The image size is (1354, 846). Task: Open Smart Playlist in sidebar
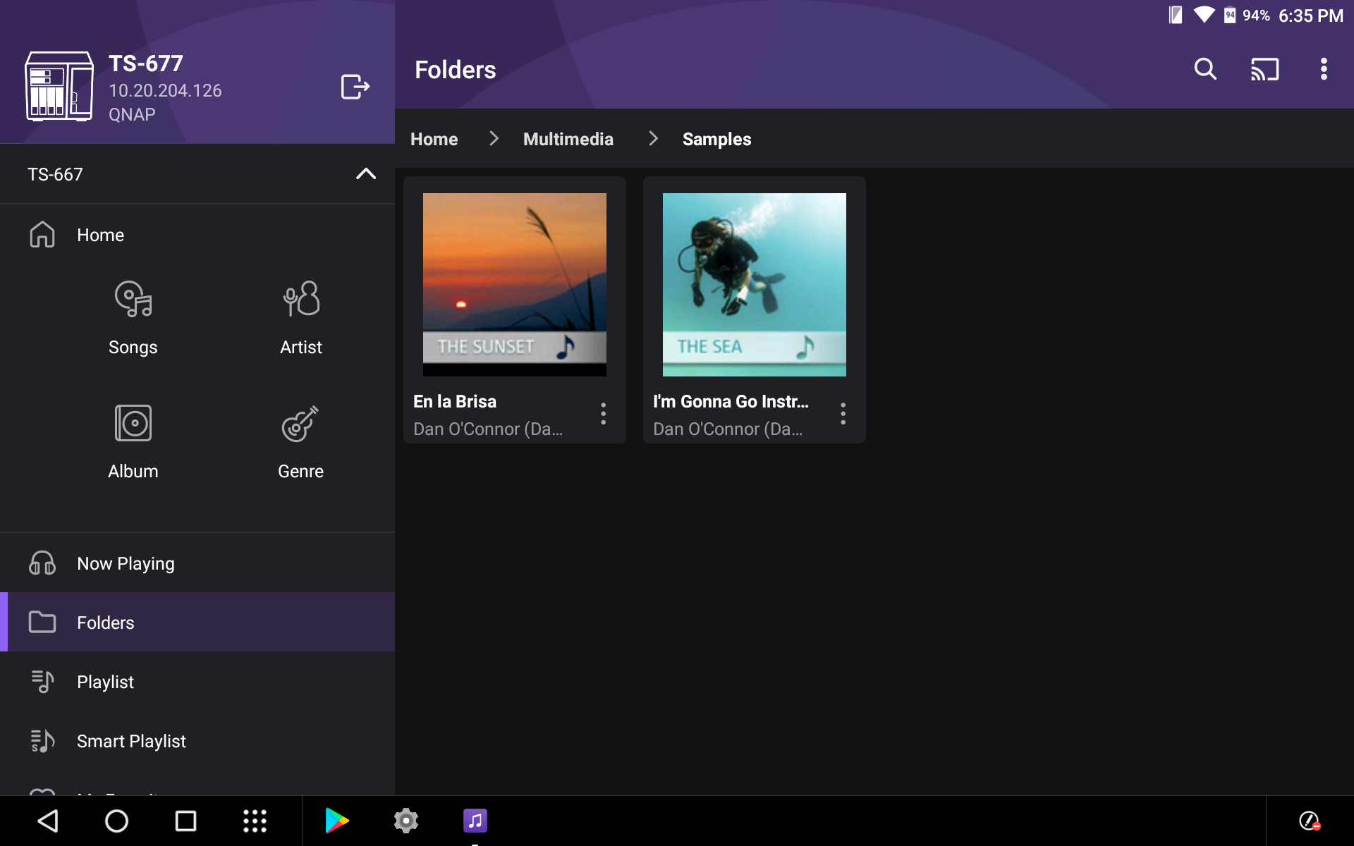click(x=197, y=741)
